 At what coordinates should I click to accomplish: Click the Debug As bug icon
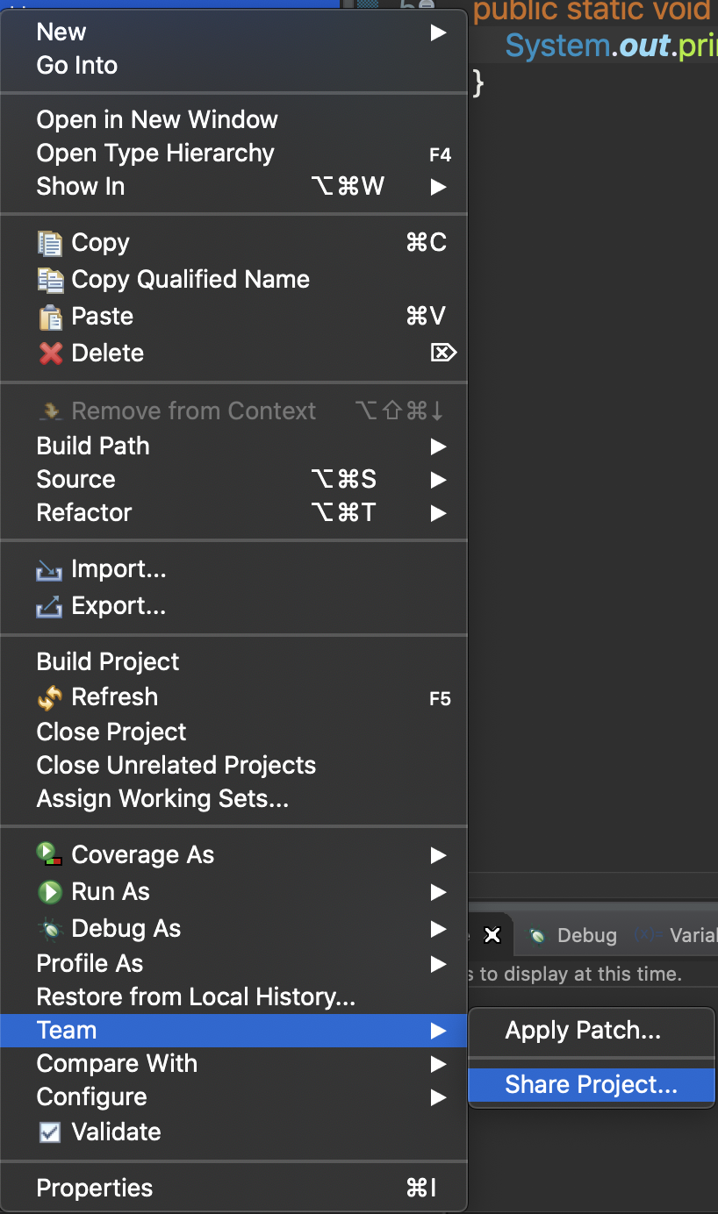point(50,929)
